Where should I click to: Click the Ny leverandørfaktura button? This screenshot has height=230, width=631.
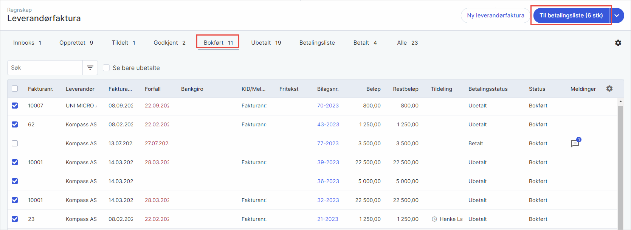495,16
